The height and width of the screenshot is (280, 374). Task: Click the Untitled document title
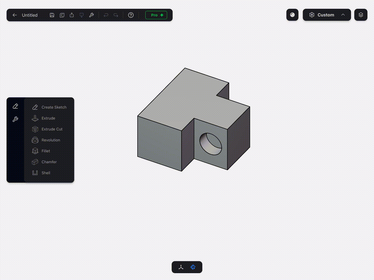coord(30,15)
